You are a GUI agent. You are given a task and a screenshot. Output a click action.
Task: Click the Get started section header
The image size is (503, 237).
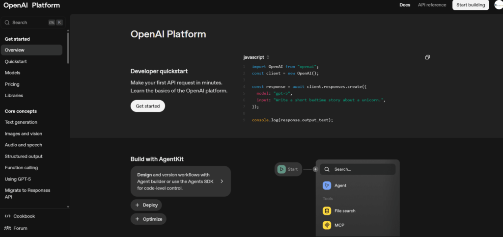tap(17, 39)
